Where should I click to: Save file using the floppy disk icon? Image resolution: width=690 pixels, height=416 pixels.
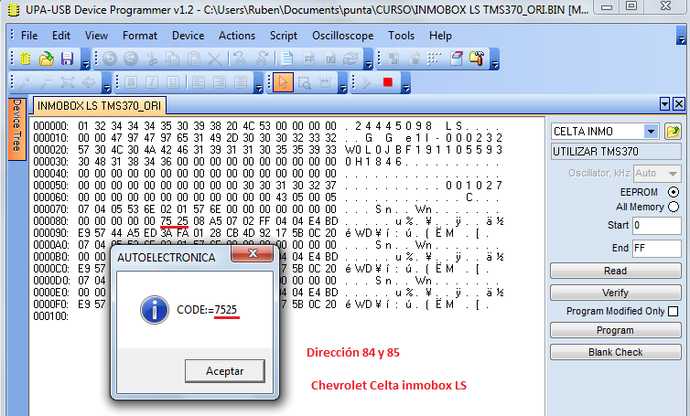[x=67, y=59]
